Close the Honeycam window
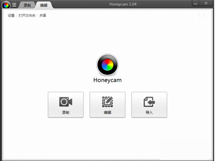 (x=206, y=3)
